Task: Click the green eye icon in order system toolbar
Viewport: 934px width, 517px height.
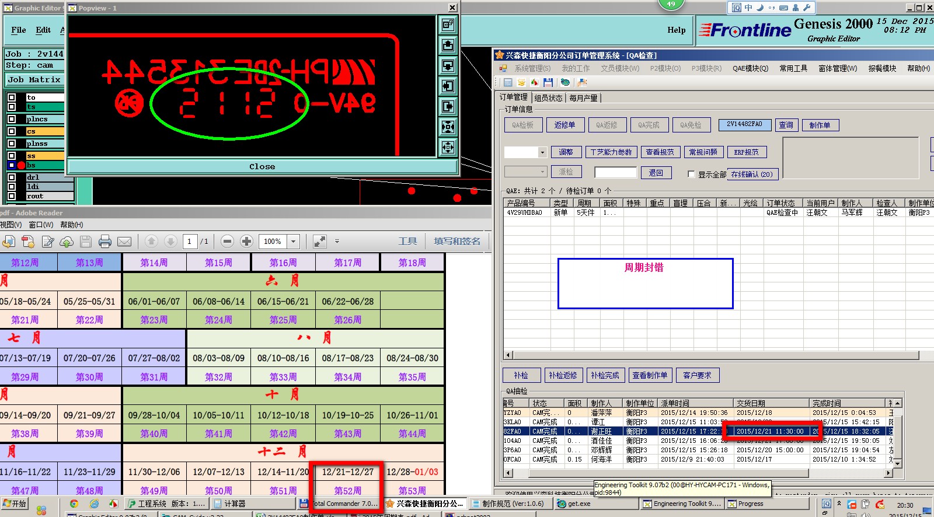Action: 565,82
